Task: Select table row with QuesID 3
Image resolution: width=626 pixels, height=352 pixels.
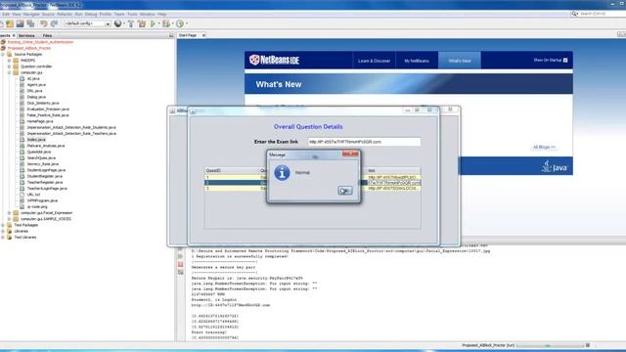Action: [x=313, y=188]
